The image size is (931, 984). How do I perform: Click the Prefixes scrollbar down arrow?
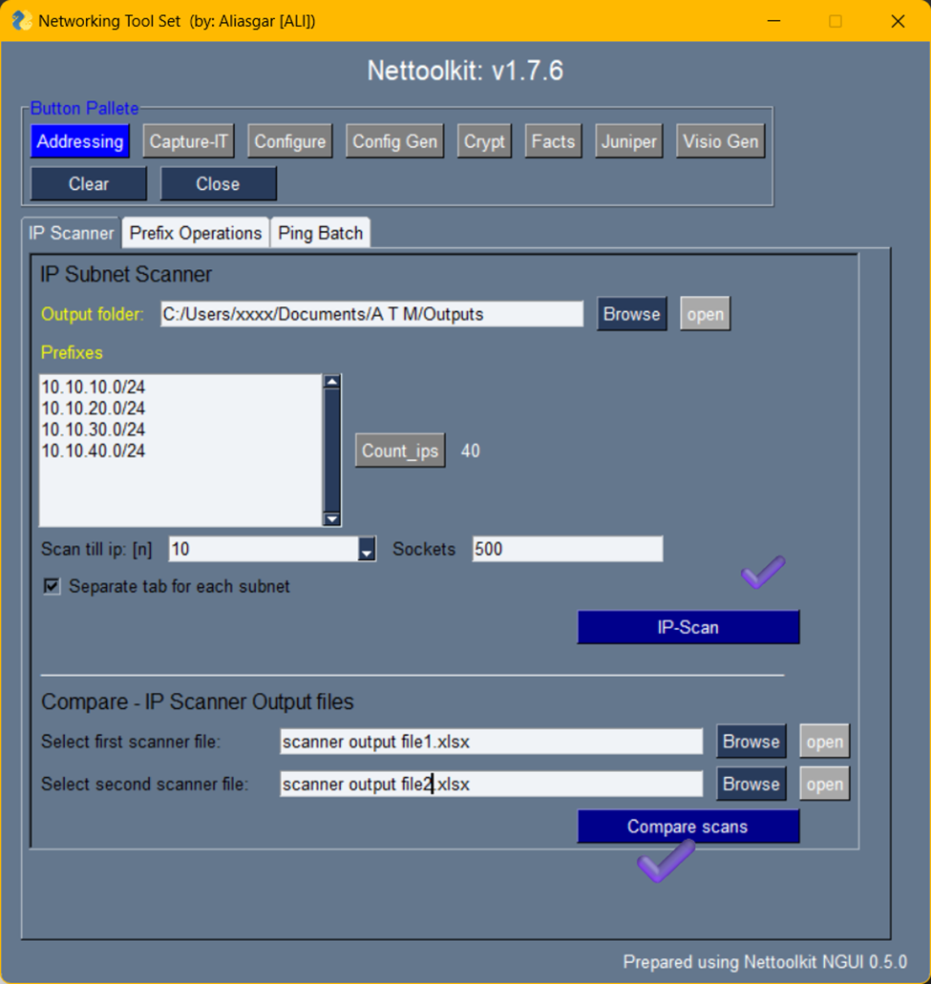point(331,519)
